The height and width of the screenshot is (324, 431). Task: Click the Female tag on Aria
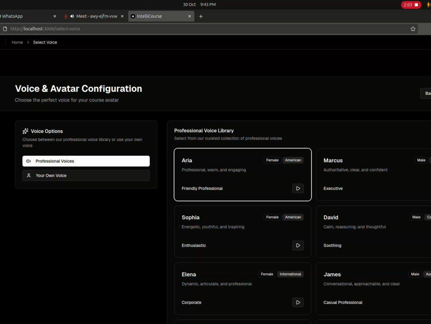(272, 160)
